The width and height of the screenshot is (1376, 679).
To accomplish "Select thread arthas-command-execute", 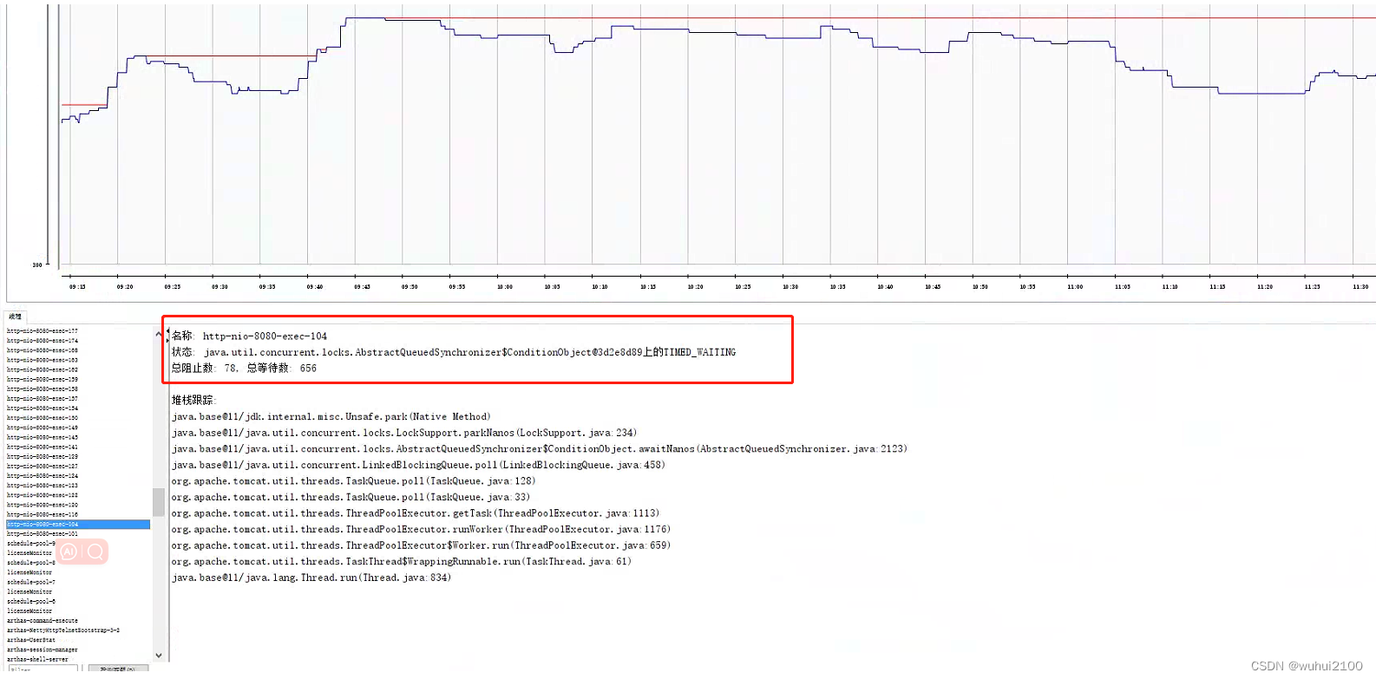I will pos(43,620).
